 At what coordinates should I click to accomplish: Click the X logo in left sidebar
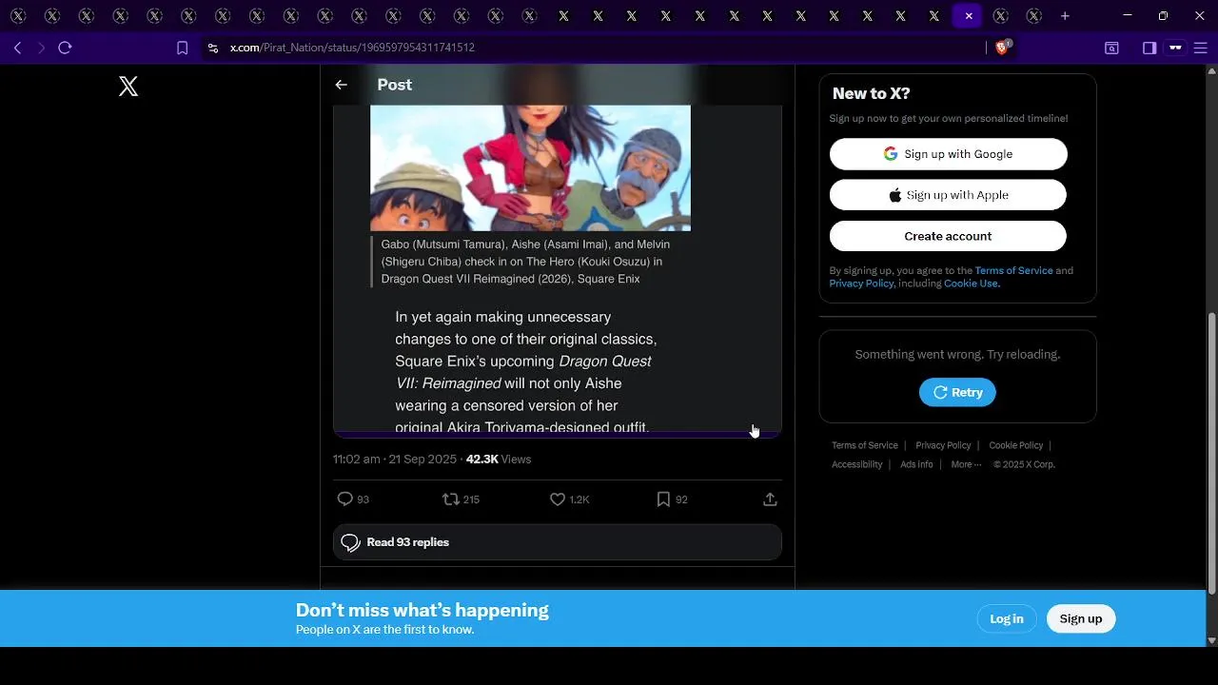point(128,87)
